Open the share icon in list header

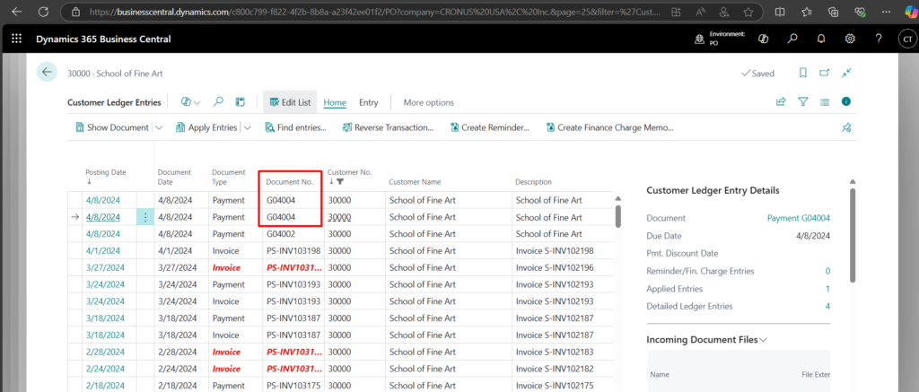[x=781, y=102]
